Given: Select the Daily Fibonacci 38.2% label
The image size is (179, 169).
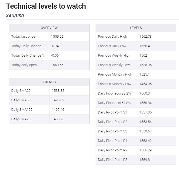Looking at the screenshot, I should [114, 93].
